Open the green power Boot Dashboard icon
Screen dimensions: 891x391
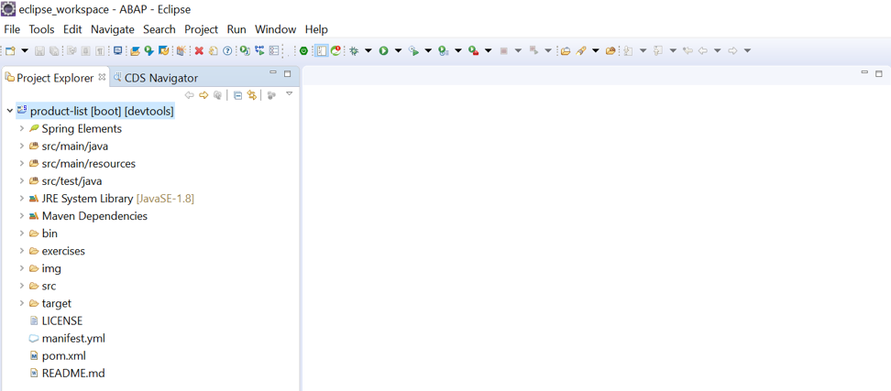point(304,50)
